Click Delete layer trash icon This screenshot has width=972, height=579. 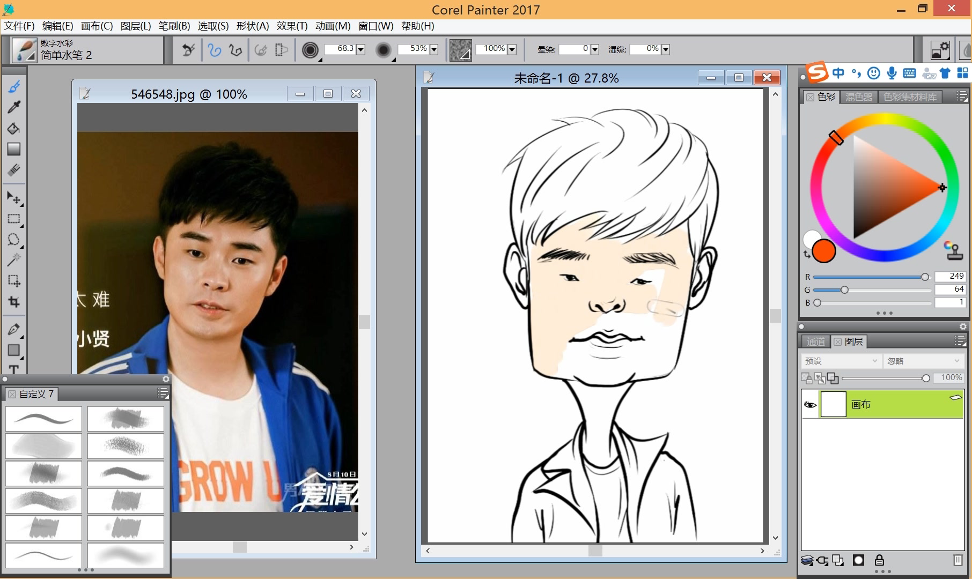(x=958, y=560)
